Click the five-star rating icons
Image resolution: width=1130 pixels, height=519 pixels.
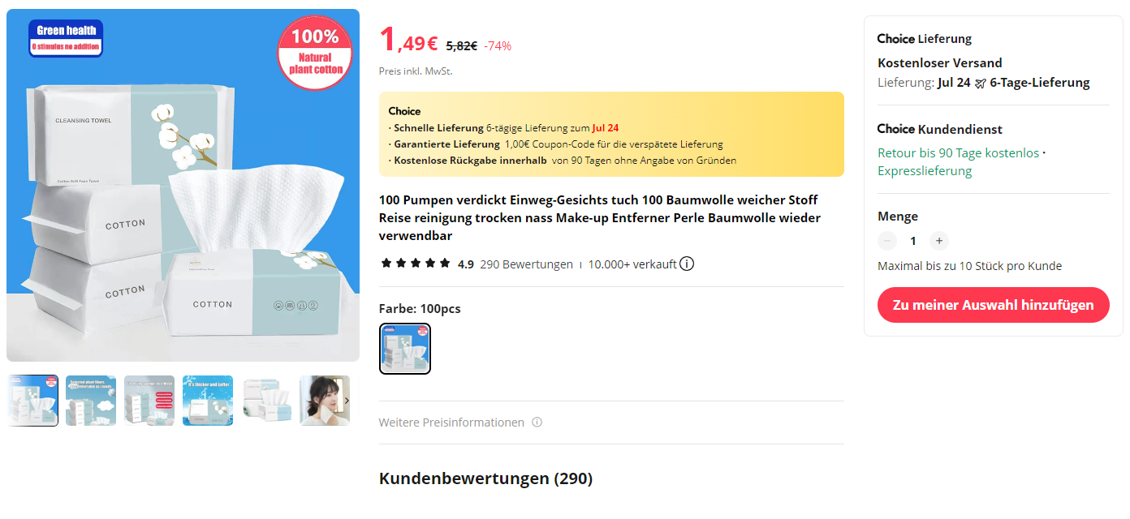415,264
